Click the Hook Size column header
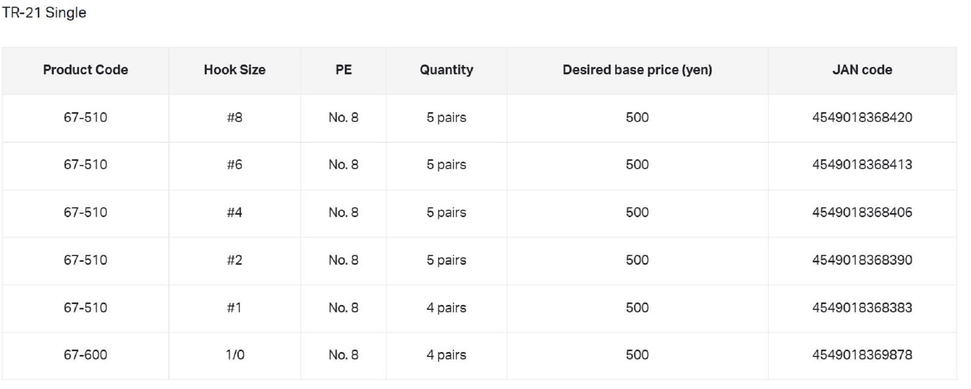 [234, 70]
